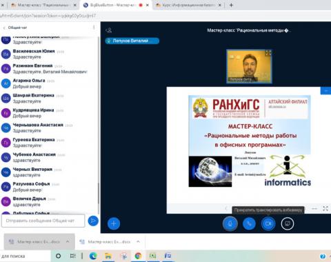Click Кудрявцева Ирина avatar in chat
This screenshot has height=262, width=331.
[x=6, y=113]
